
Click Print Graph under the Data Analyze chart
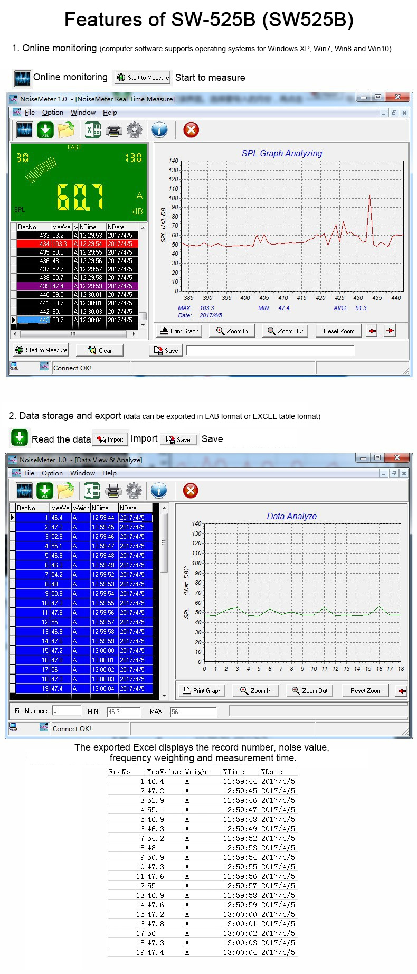pyautogui.click(x=202, y=691)
